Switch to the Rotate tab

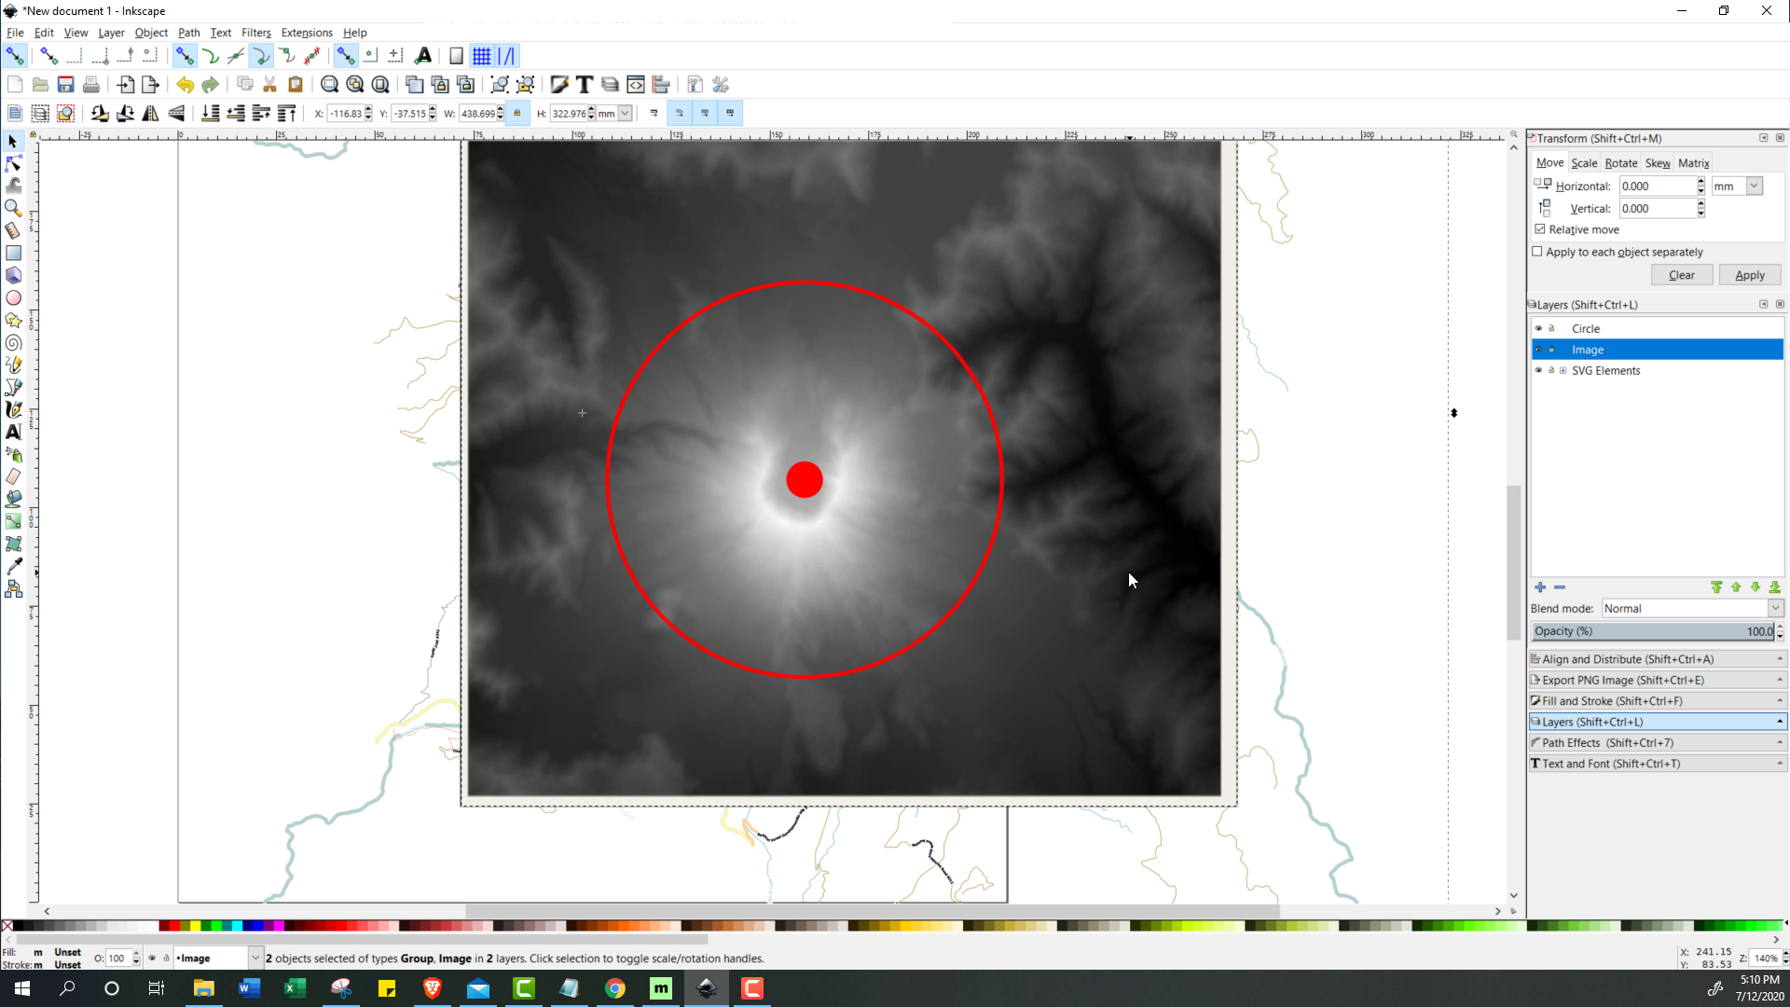(x=1620, y=163)
